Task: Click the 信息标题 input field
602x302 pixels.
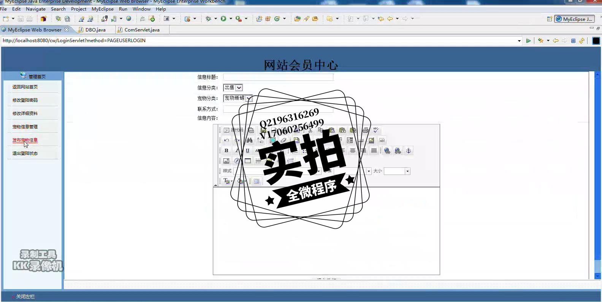Action: click(x=278, y=77)
